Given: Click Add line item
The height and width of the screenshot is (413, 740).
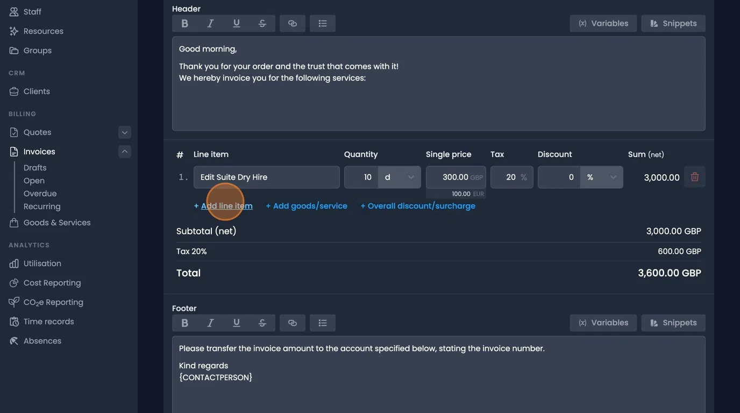Looking at the screenshot, I should click(x=223, y=205).
